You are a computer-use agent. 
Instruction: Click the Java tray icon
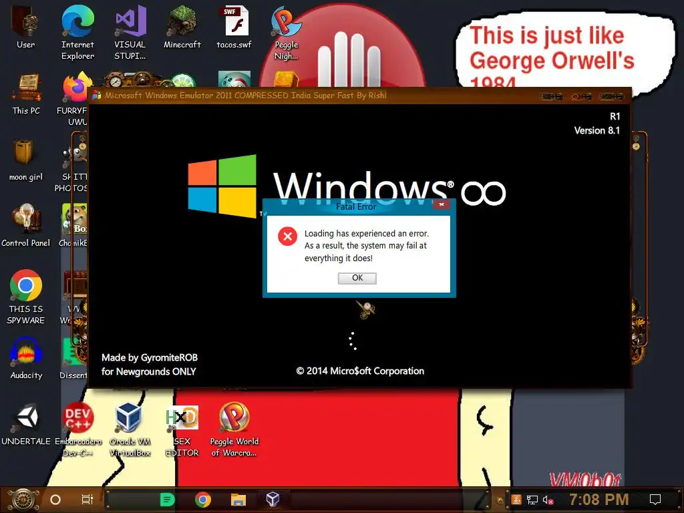click(516, 500)
